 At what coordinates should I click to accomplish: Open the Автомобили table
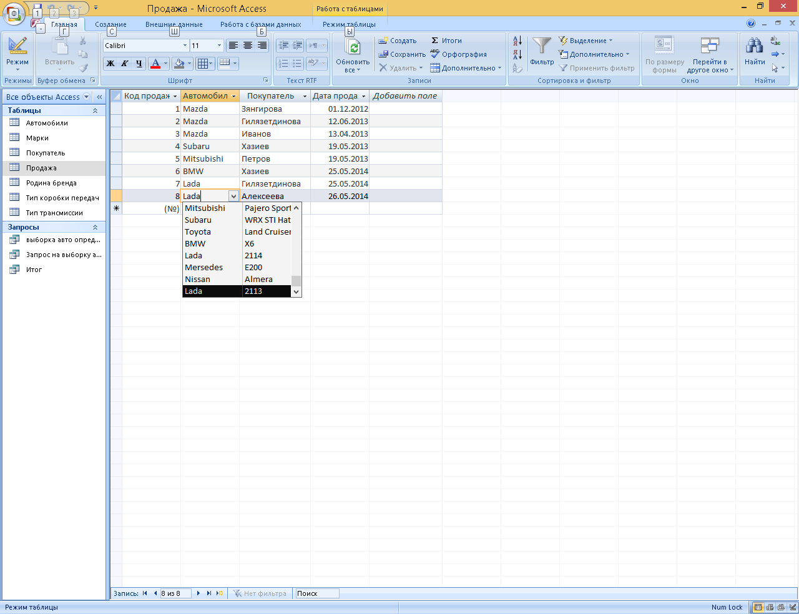pyautogui.click(x=47, y=123)
